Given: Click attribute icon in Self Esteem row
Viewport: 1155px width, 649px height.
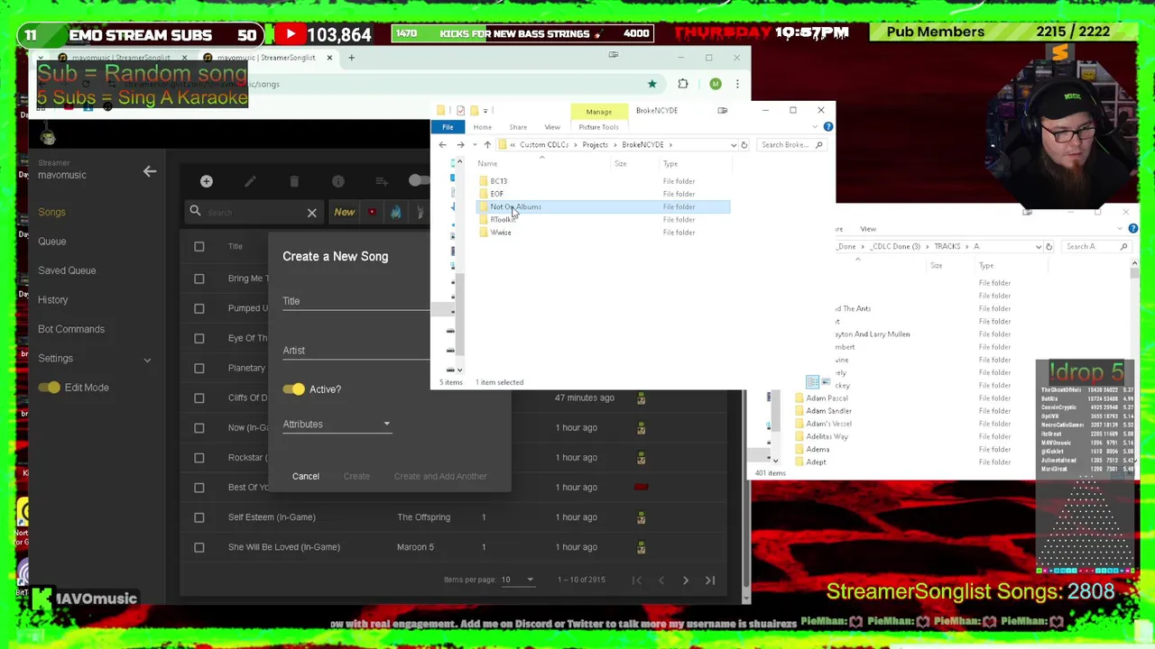Looking at the screenshot, I should click(641, 517).
